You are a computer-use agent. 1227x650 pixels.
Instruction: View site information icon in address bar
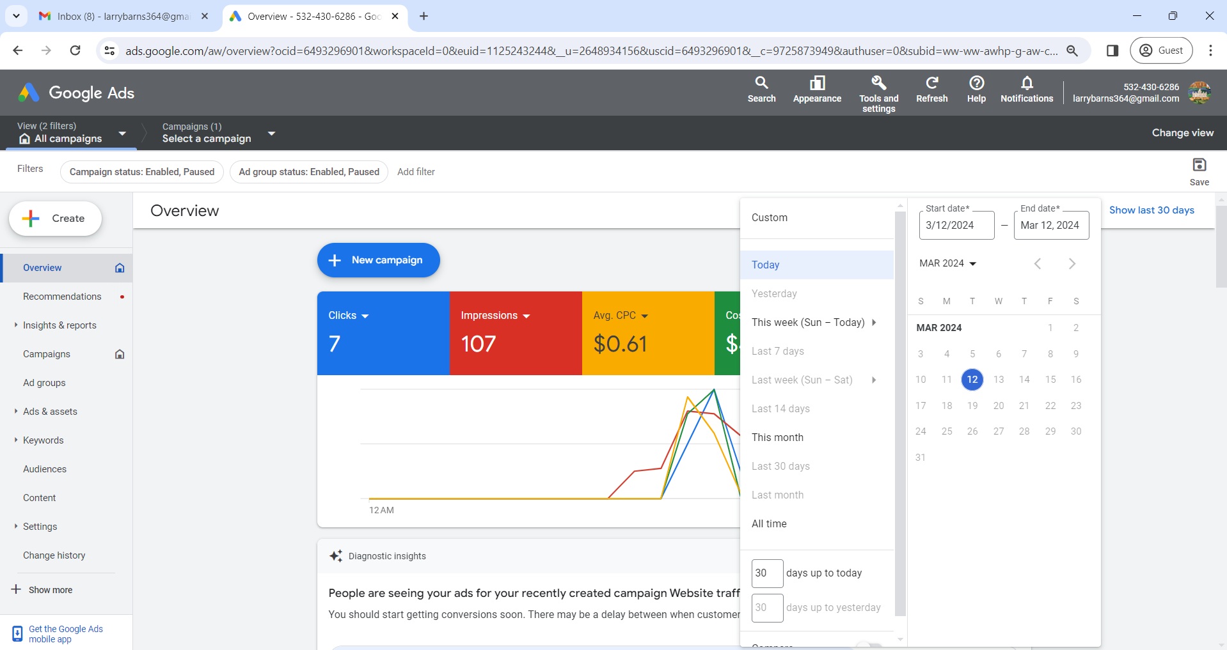point(110,50)
